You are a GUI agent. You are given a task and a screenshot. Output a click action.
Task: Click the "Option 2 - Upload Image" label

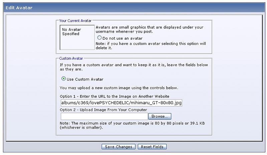click(x=103, y=110)
